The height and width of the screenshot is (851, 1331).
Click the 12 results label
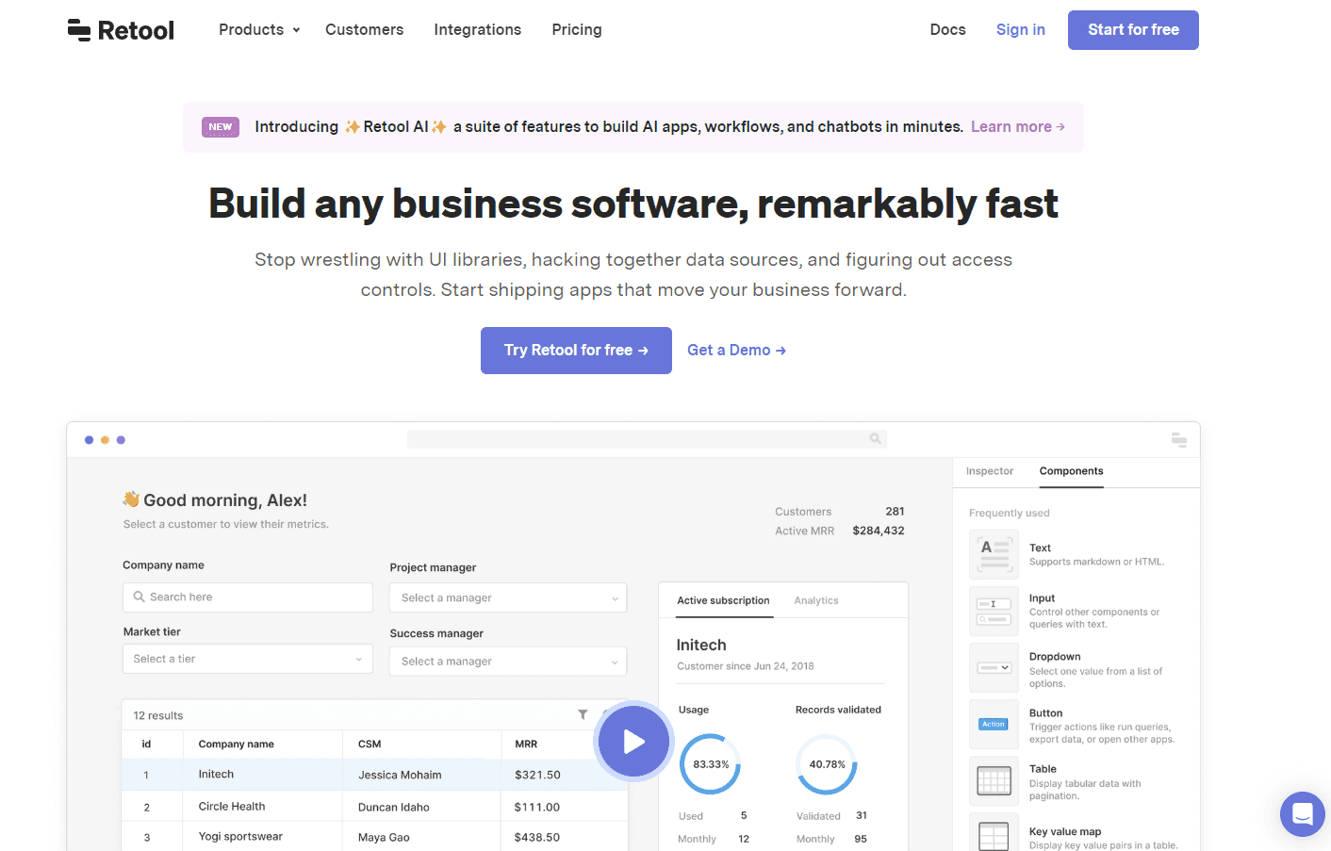(x=158, y=716)
